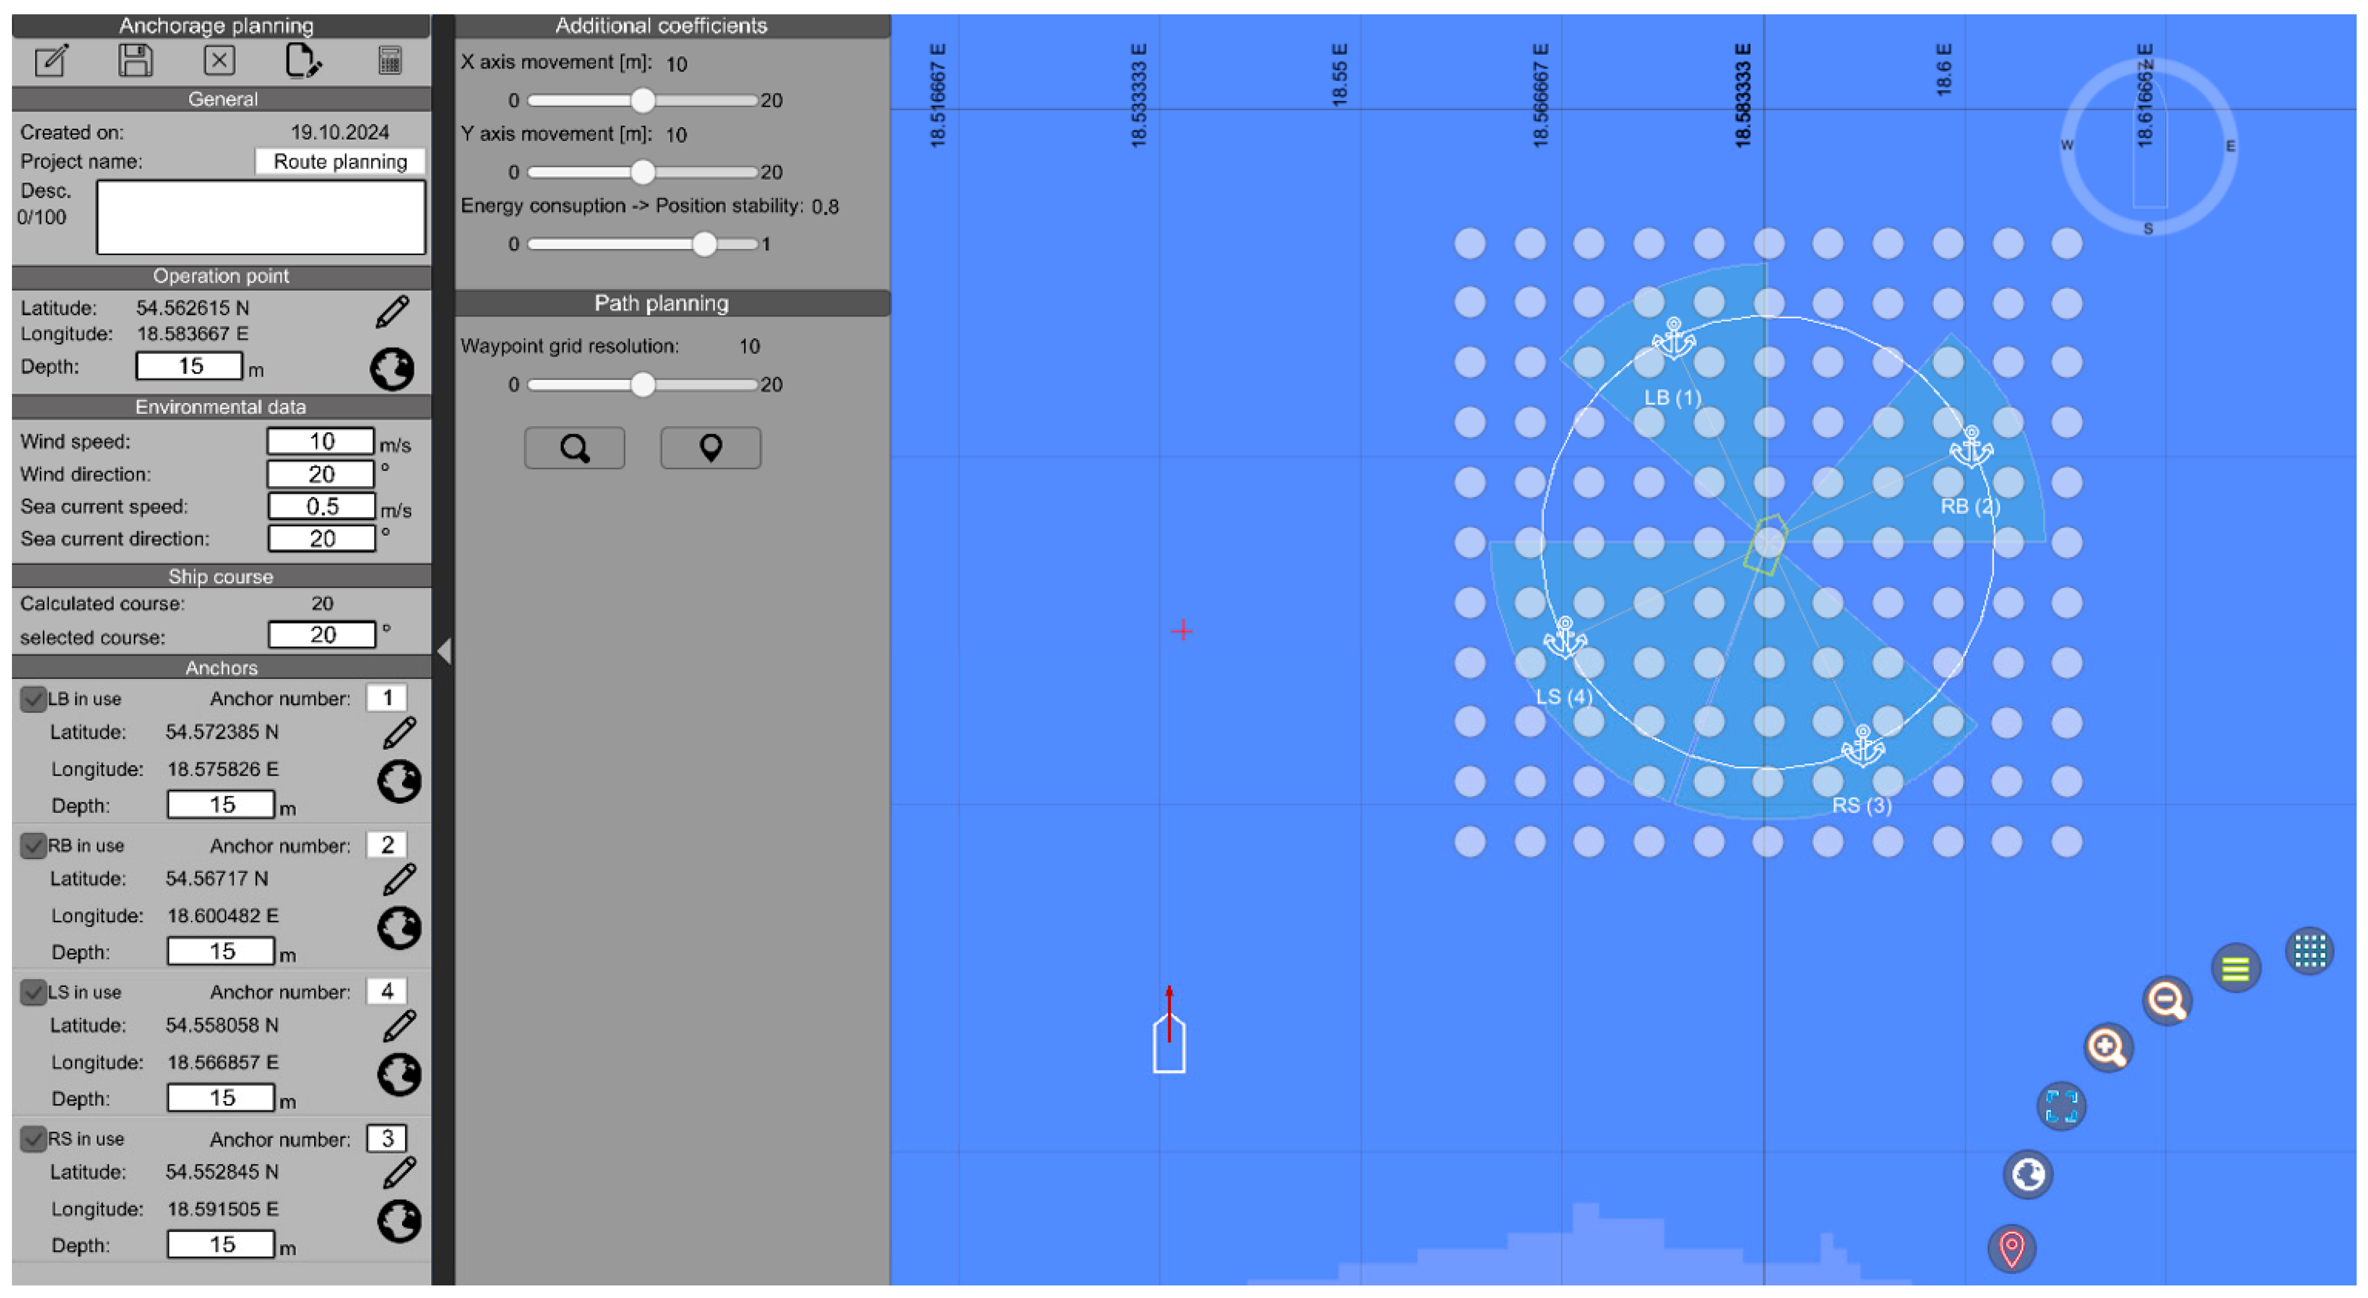Click the red location pin map icon

(2011, 1248)
